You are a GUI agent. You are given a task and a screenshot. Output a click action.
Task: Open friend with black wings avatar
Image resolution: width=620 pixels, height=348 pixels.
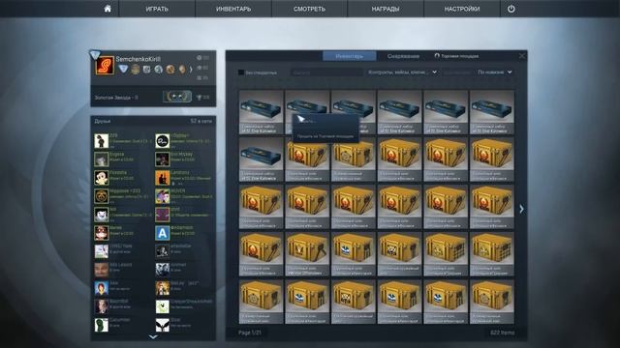(162, 325)
